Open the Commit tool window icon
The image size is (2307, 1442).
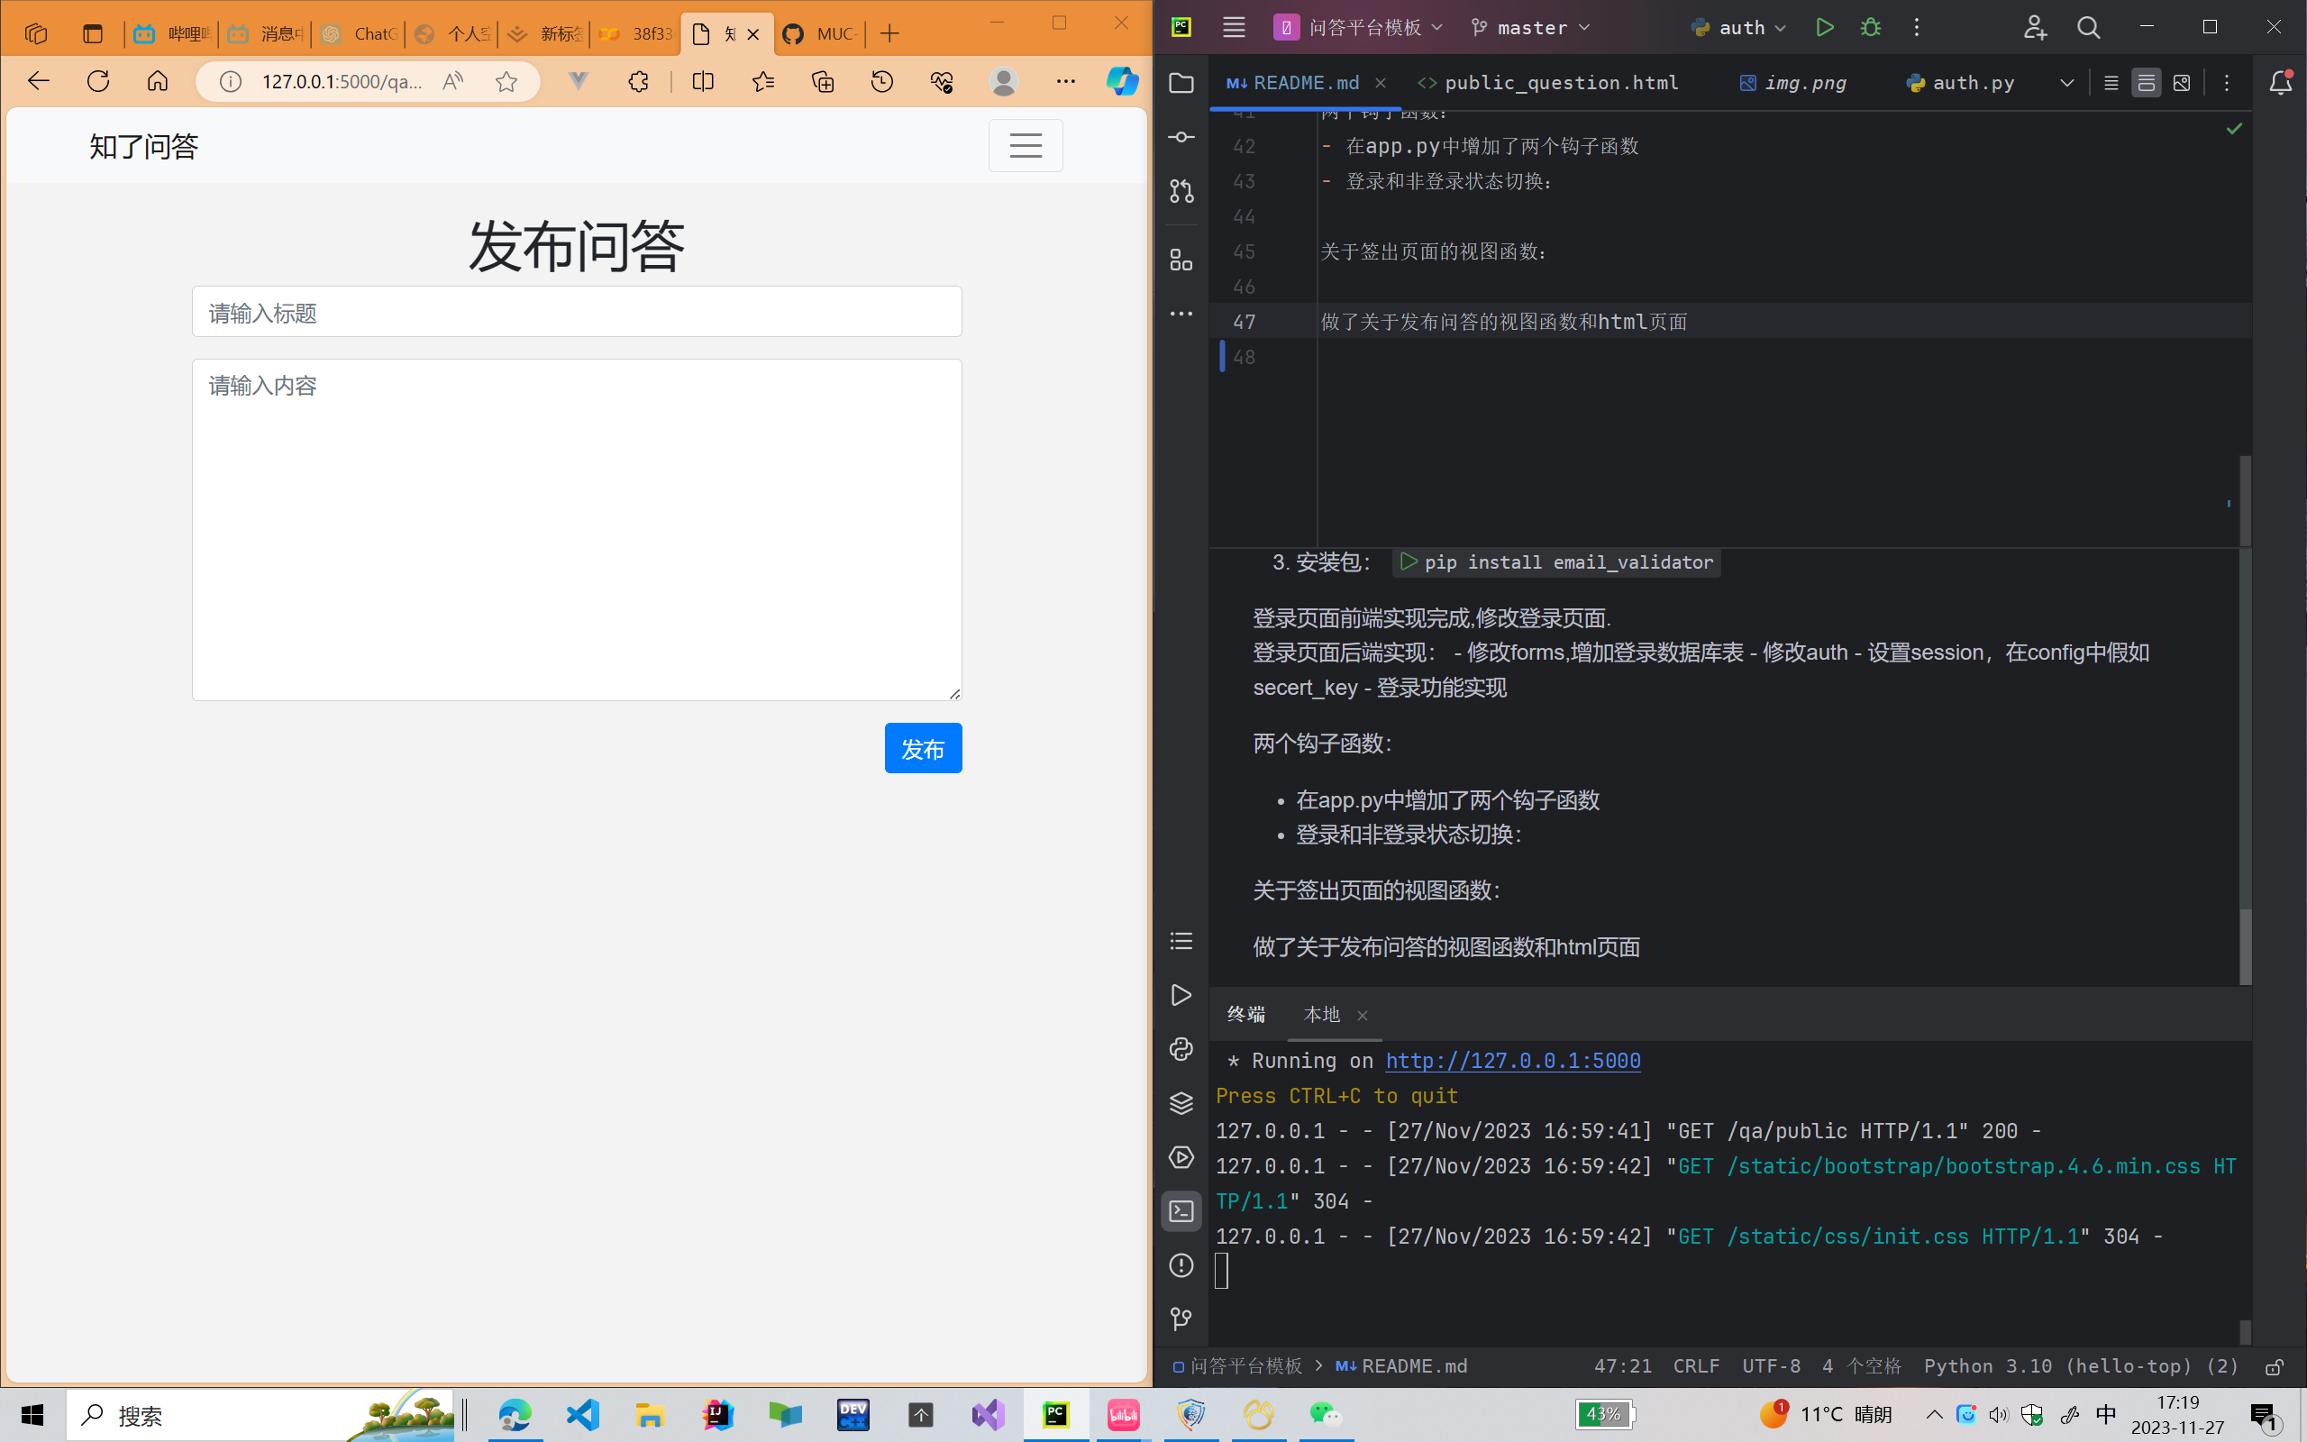(1181, 137)
